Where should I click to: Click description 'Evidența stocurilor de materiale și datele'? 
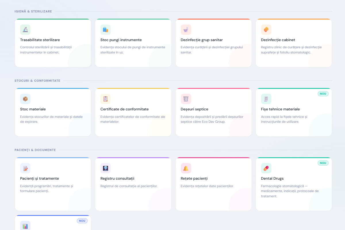pyautogui.click(x=51, y=119)
